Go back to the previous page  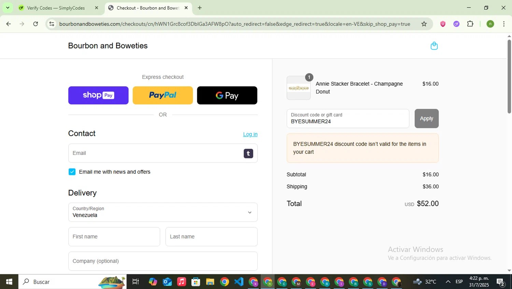9,24
